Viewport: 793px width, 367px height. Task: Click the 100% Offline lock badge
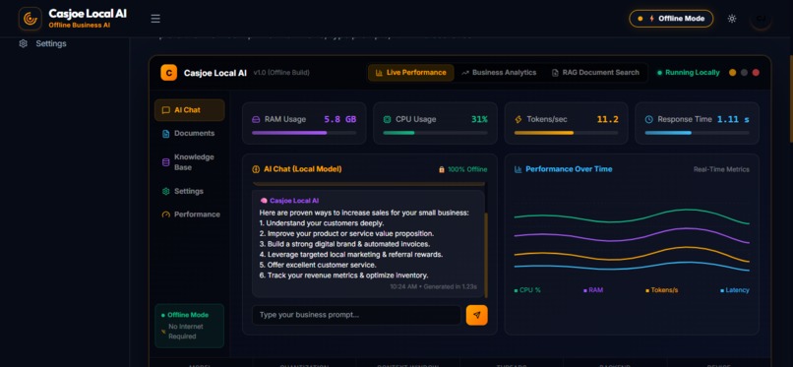(x=462, y=169)
